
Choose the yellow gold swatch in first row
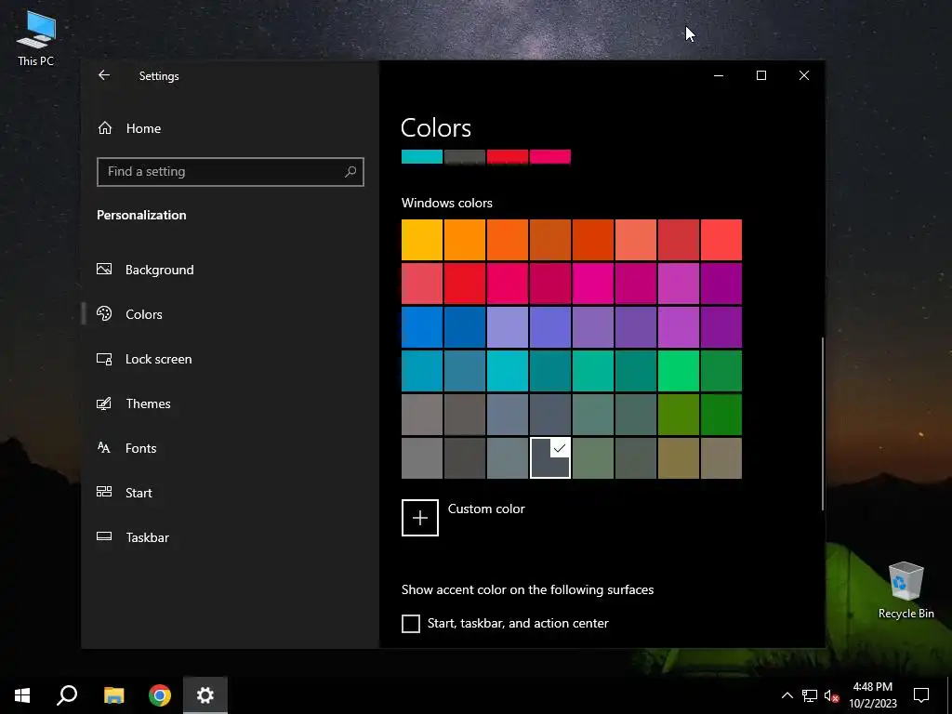coord(422,240)
